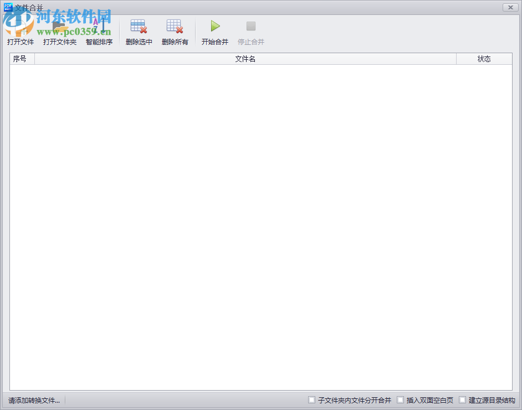This screenshot has height=410, width=522.
Task: Click the 序号 column header
Action: (x=22, y=59)
